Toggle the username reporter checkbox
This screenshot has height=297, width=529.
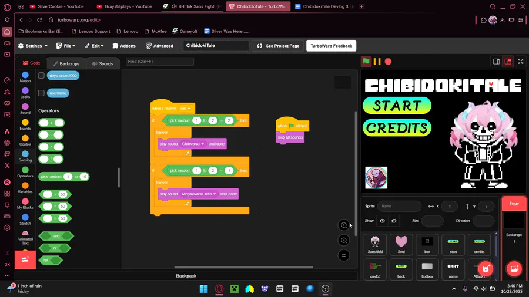point(41,93)
